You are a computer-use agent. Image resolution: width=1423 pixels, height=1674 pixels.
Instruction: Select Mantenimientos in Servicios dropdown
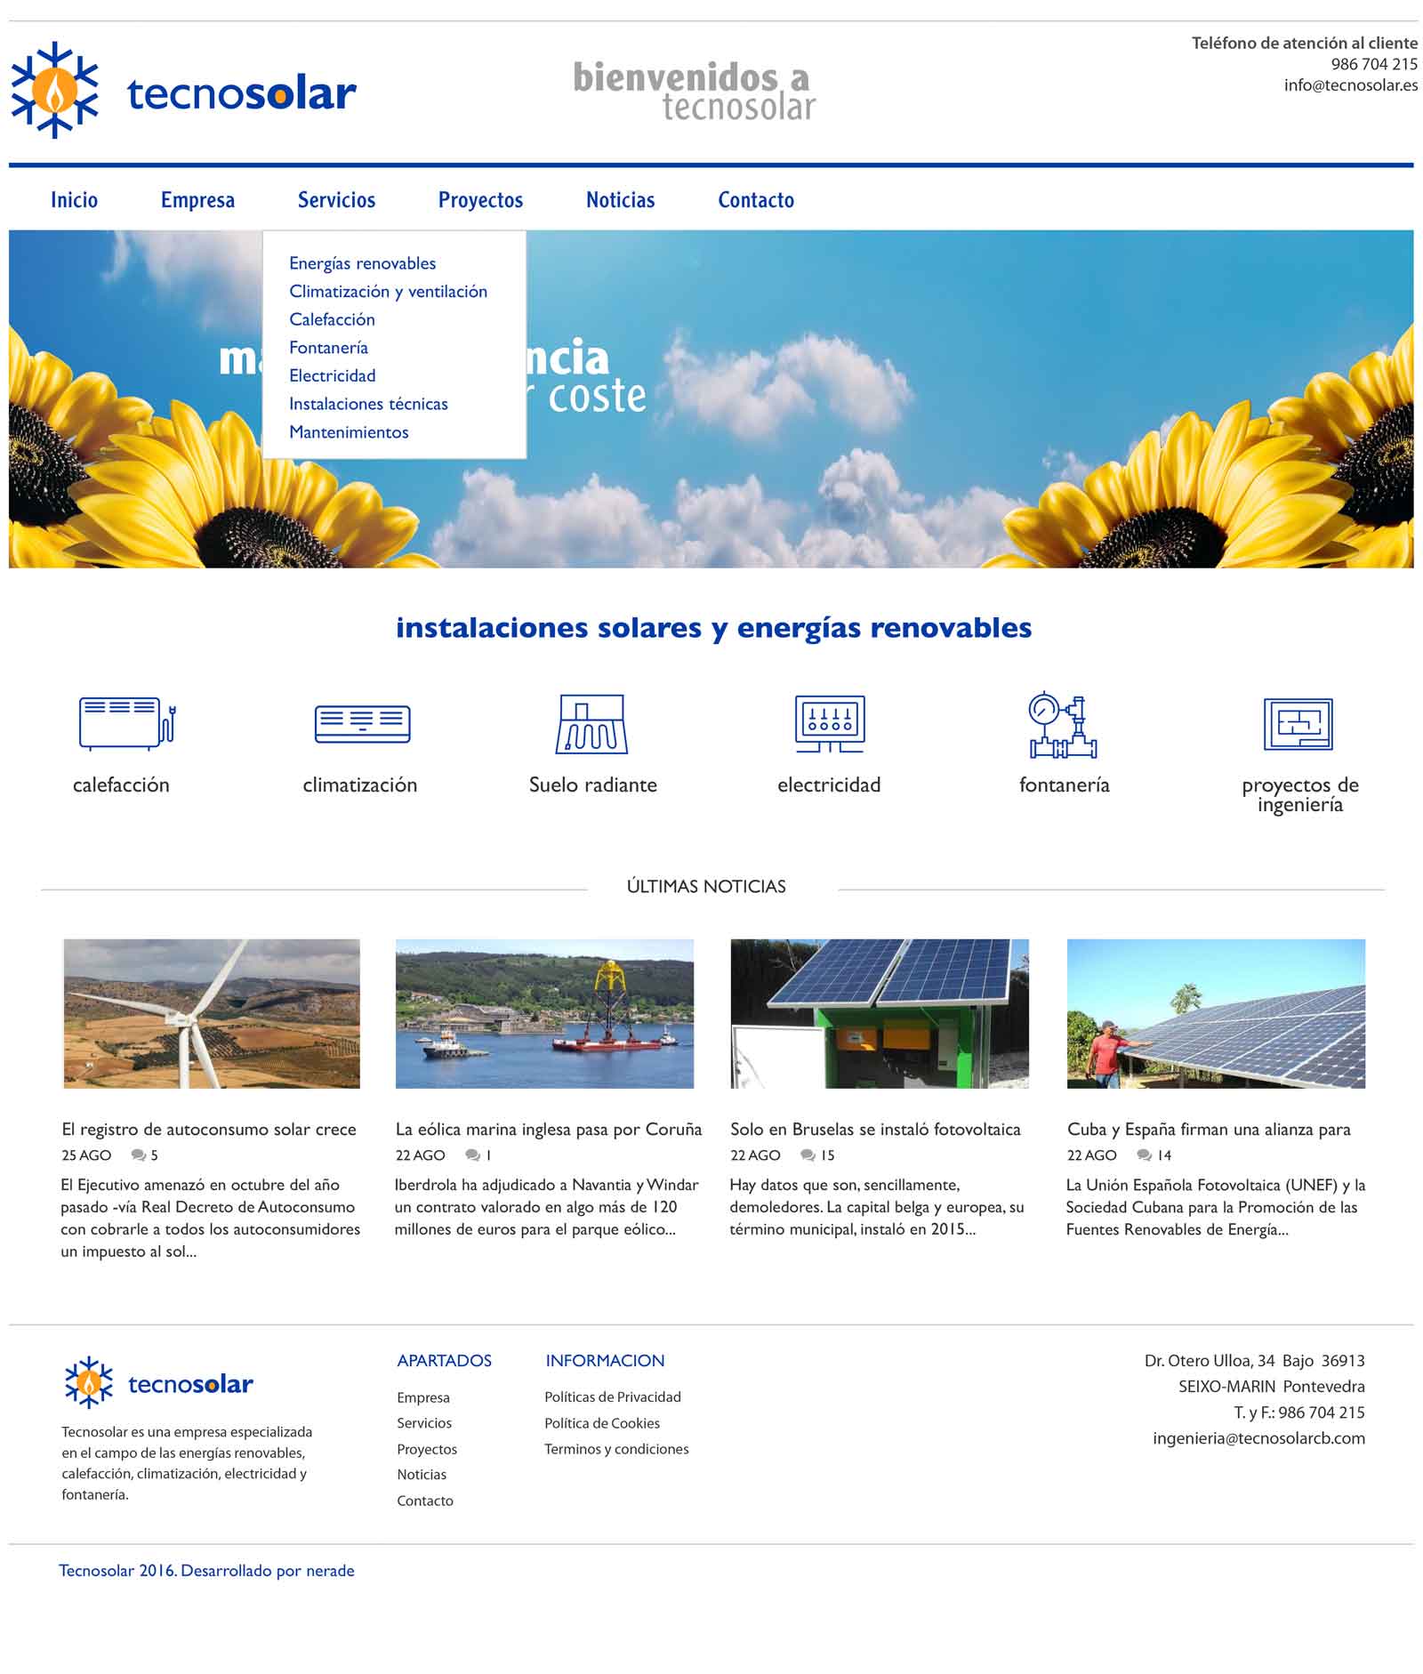[x=349, y=432]
